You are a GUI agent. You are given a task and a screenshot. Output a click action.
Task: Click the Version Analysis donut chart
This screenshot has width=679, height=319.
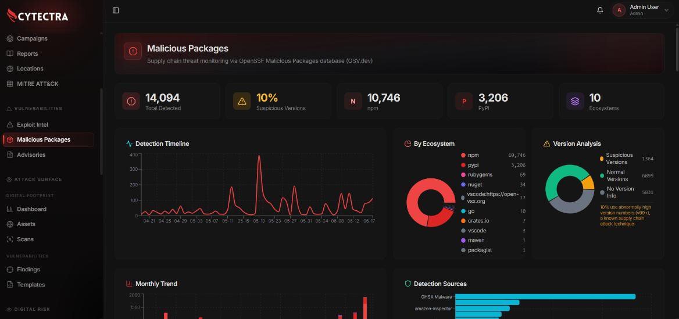[x=570, y=189]
